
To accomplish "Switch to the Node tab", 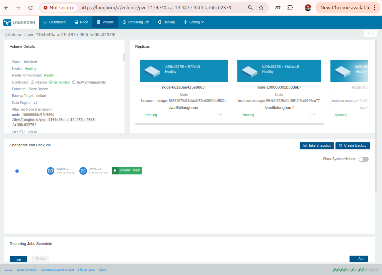I will coord(81,22).
